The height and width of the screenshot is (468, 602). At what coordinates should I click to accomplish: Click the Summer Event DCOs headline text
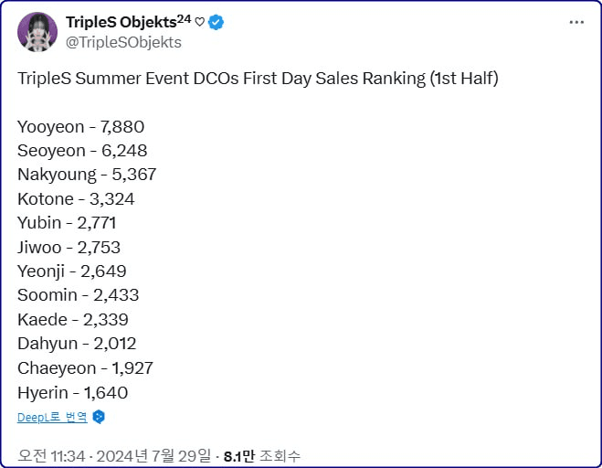[x=258, y=79]
